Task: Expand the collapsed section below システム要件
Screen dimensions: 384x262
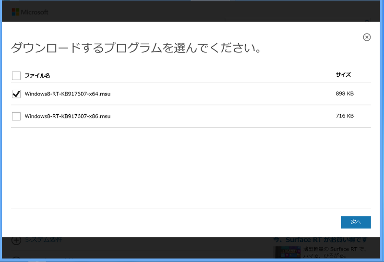Action: (16, 259)
